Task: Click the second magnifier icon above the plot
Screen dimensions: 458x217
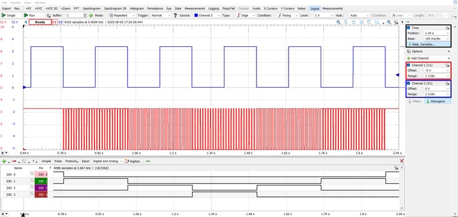Action: (389, 22)
